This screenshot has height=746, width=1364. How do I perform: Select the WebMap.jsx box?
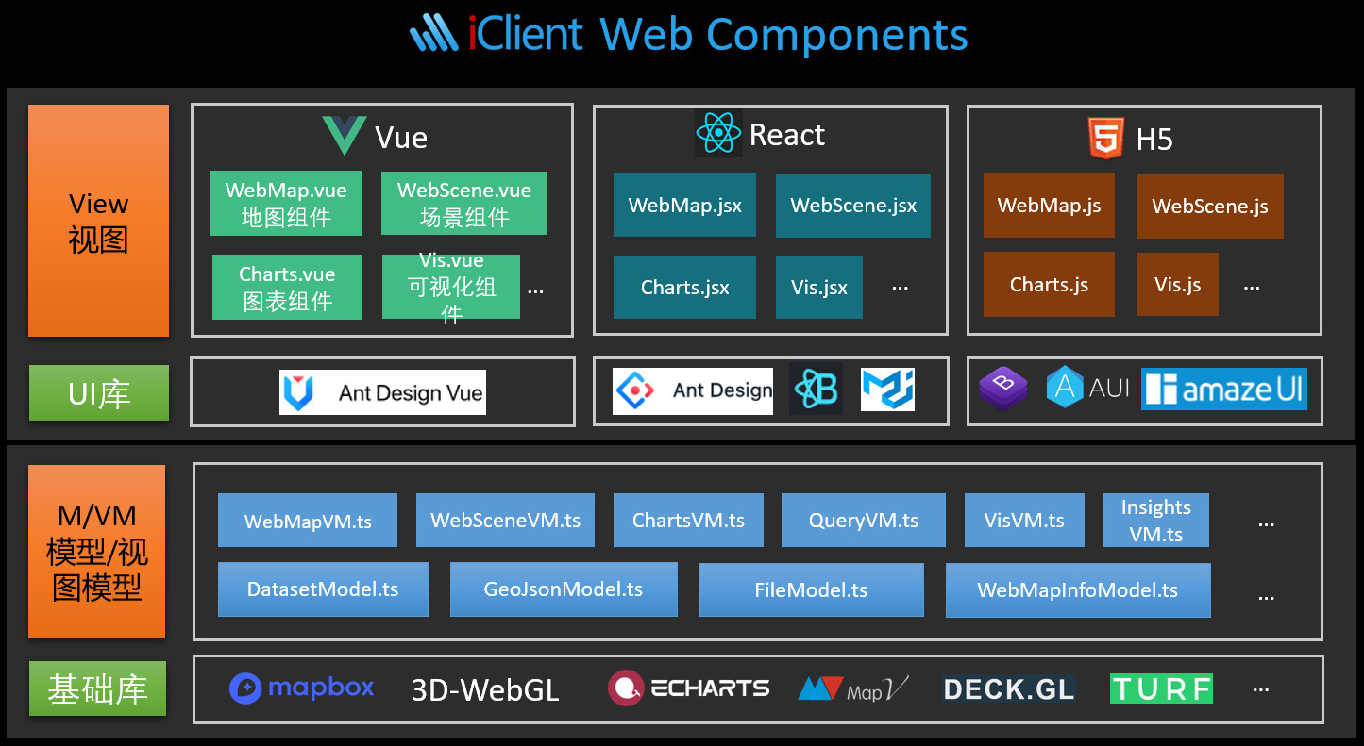pos(684,205)
